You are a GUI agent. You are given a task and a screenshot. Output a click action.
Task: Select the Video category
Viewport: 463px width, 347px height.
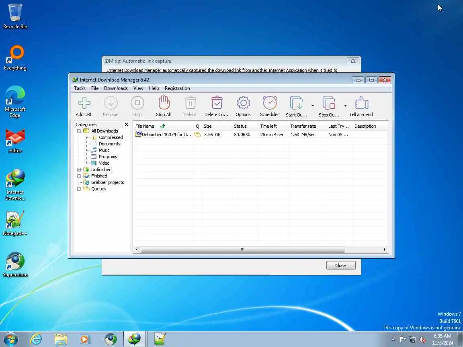click(x=104, y=163)
